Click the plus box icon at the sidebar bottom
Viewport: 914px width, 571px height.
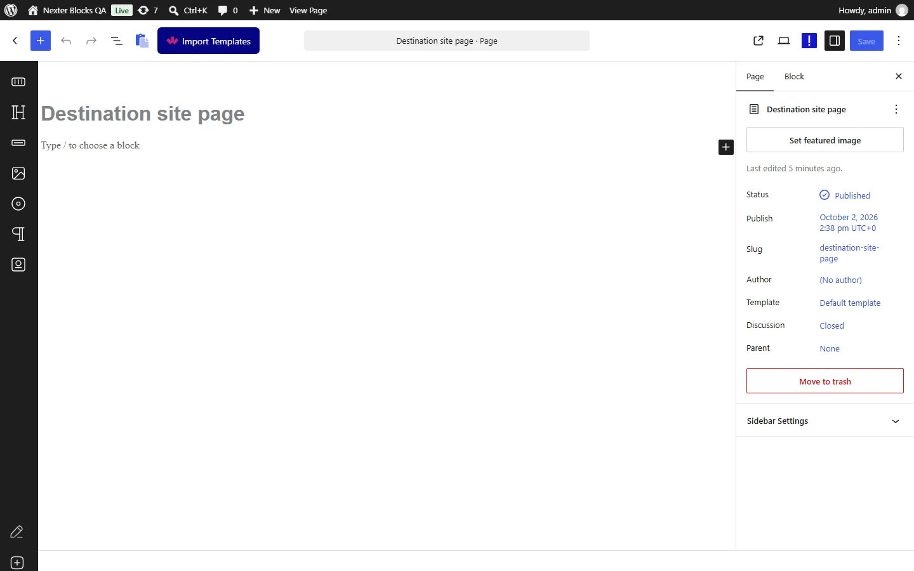click(17, 563)
